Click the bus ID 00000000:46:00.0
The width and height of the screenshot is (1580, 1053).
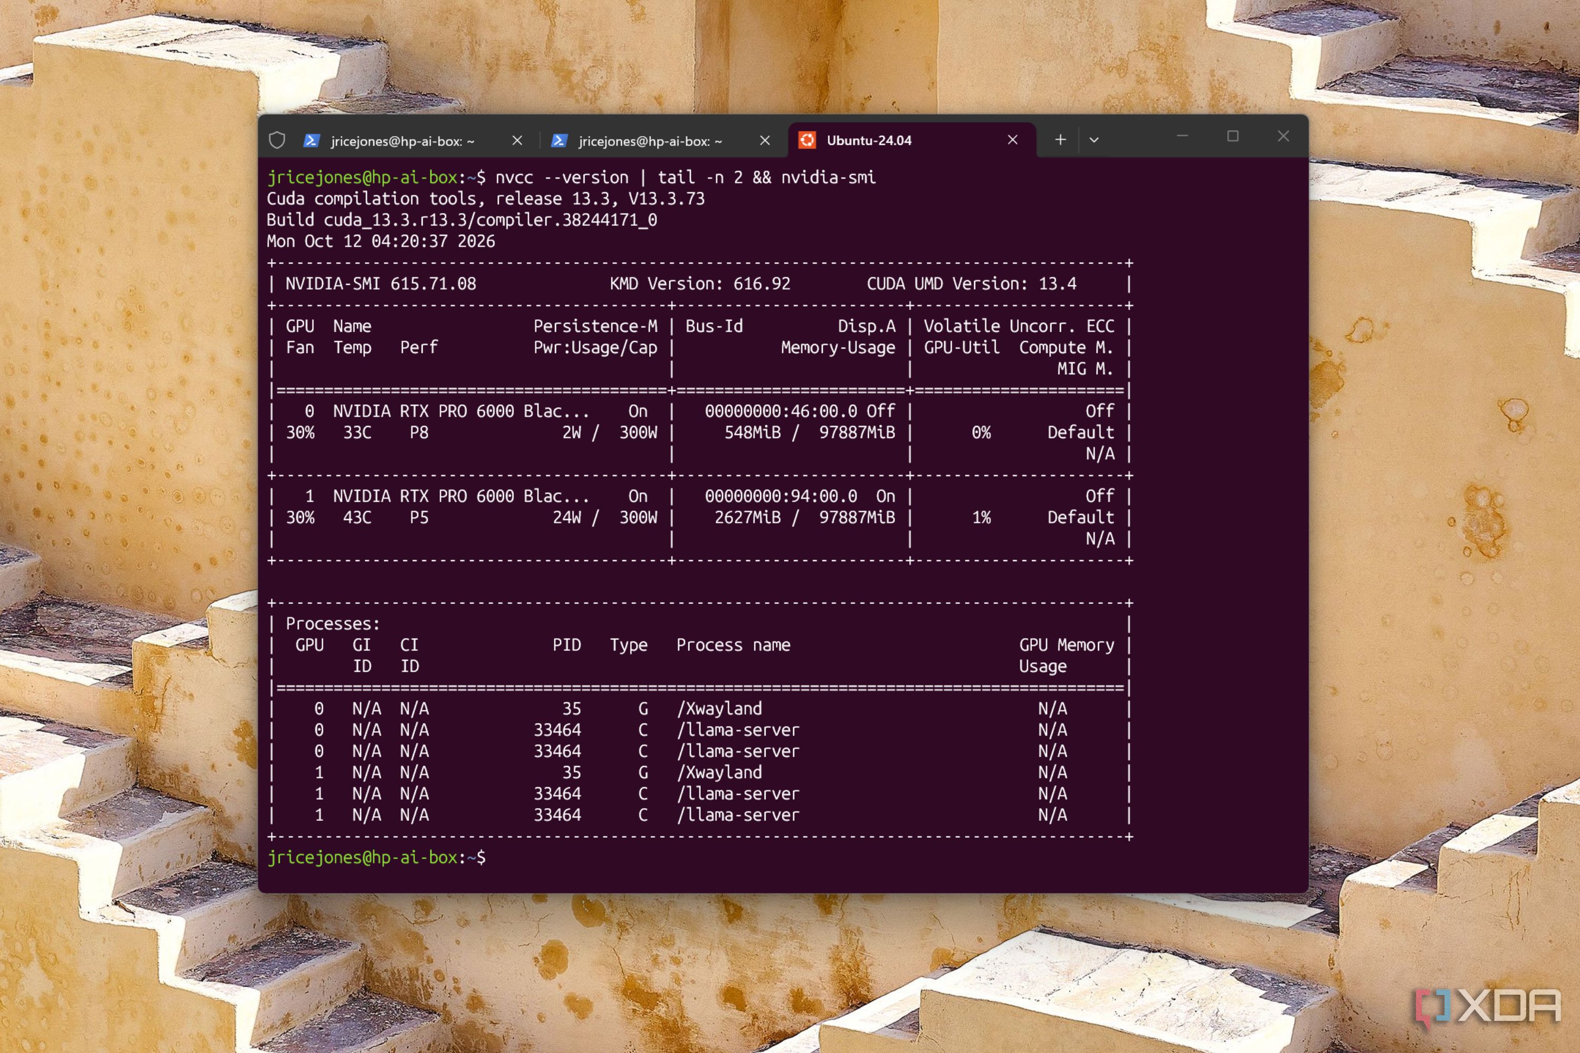(781, 411)
